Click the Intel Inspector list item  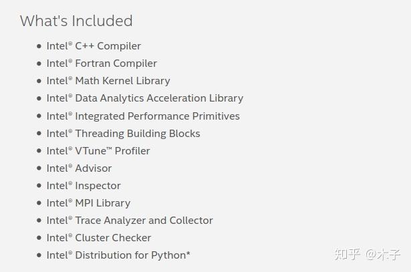click(x=84, y=185)
